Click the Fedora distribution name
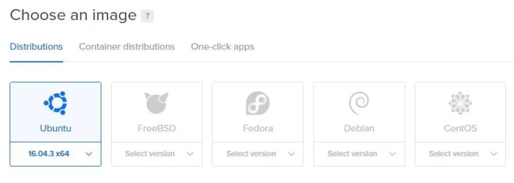 pos(258,128)
